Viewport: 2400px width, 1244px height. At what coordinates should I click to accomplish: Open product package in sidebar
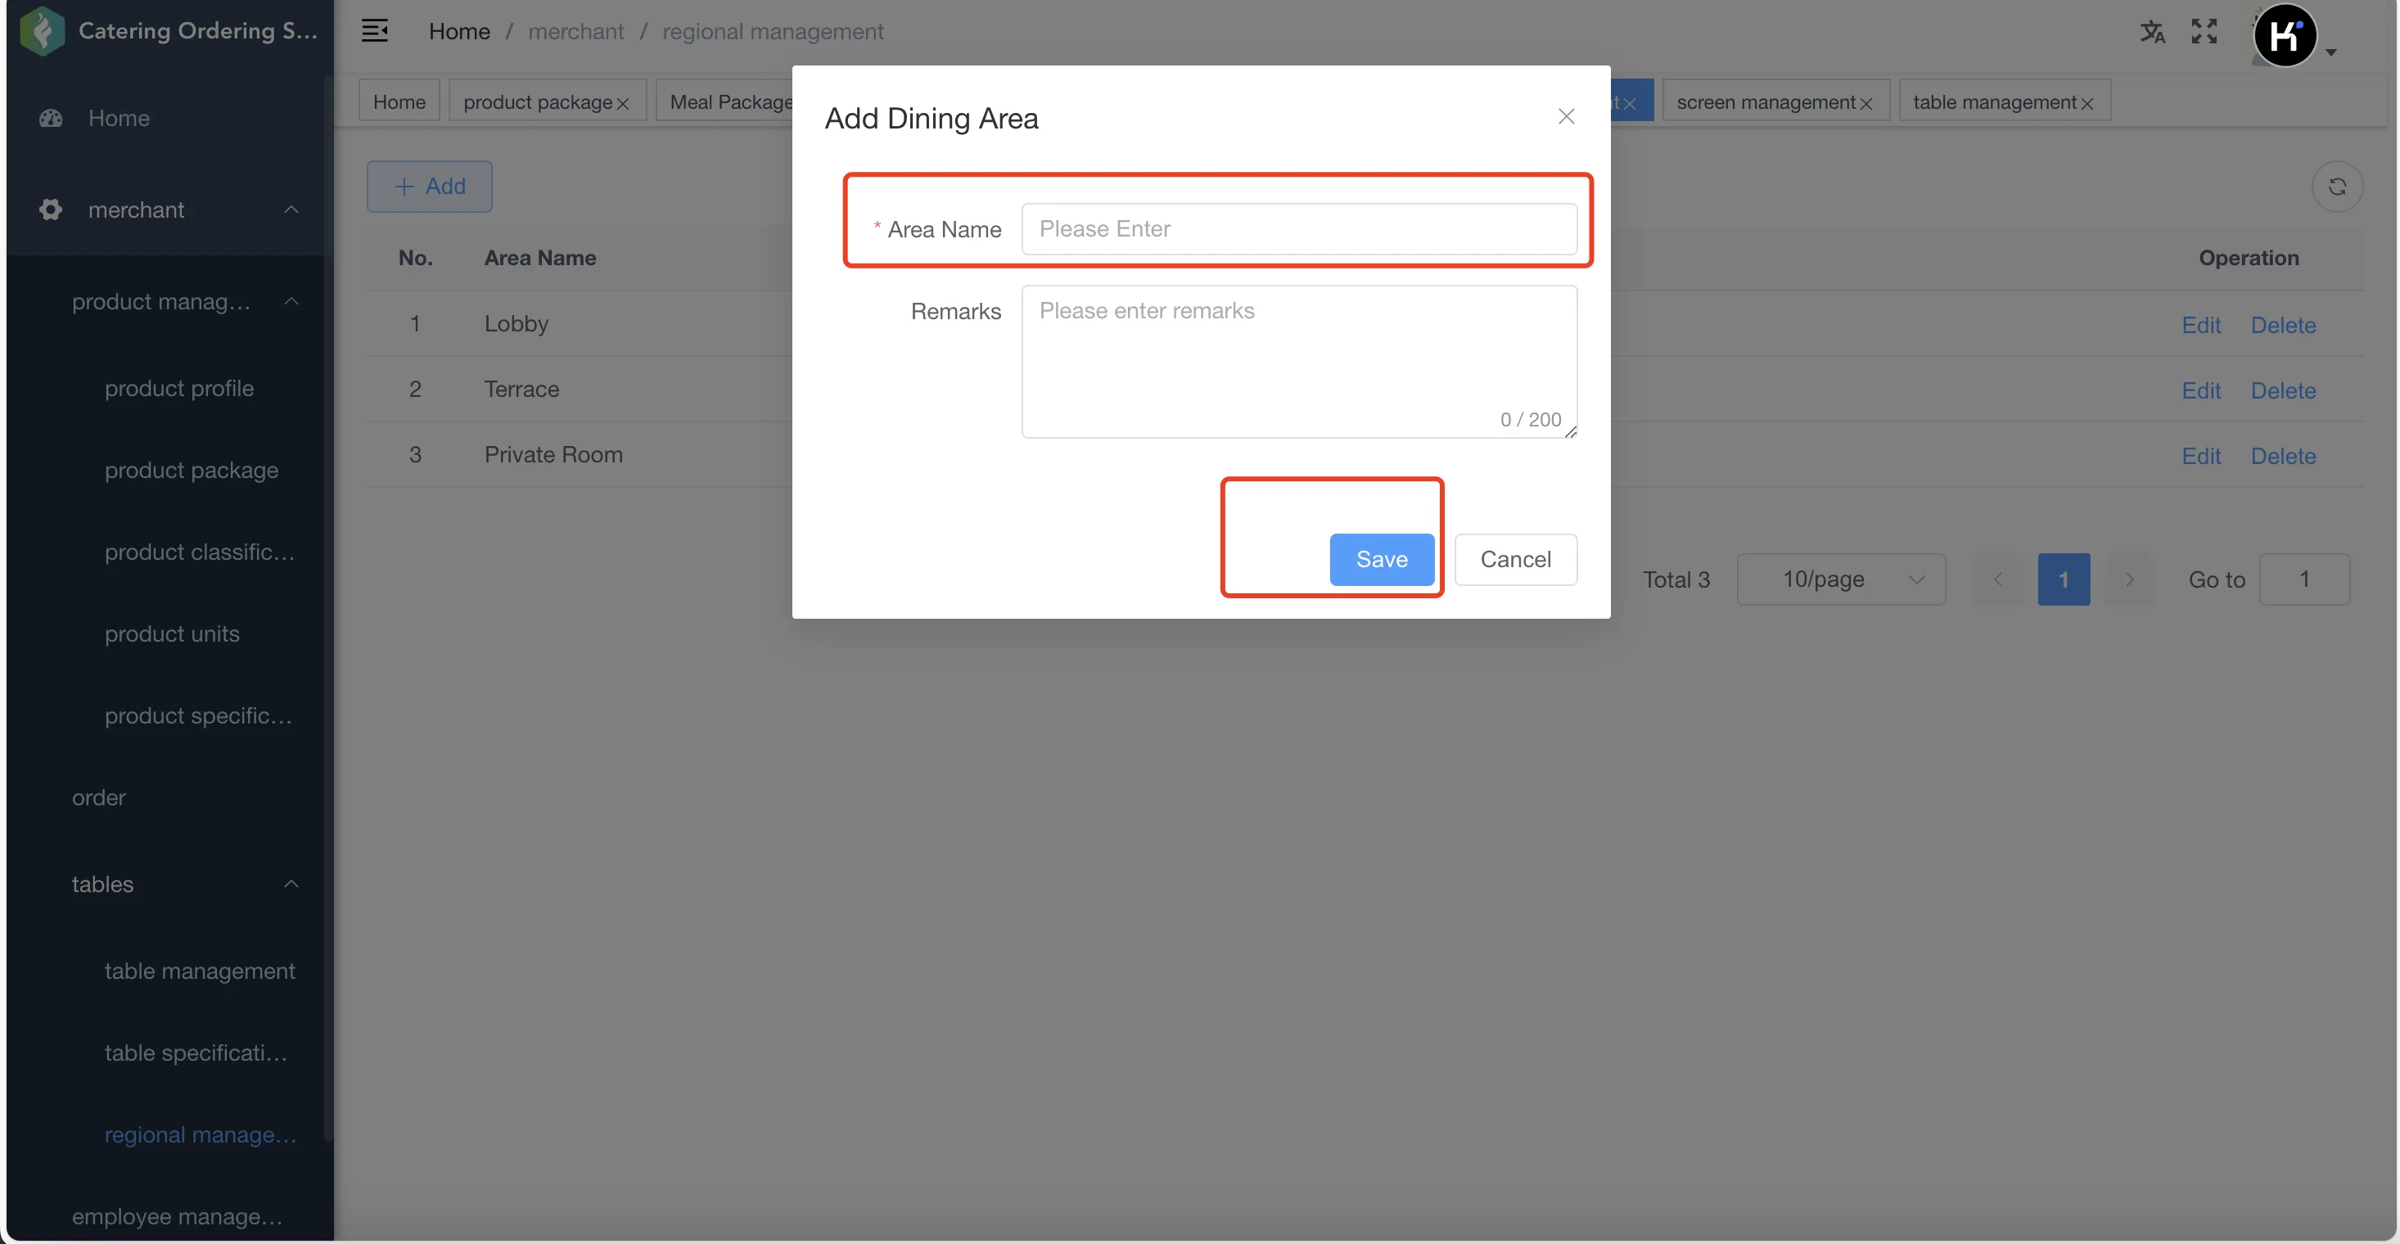[191, 471]
